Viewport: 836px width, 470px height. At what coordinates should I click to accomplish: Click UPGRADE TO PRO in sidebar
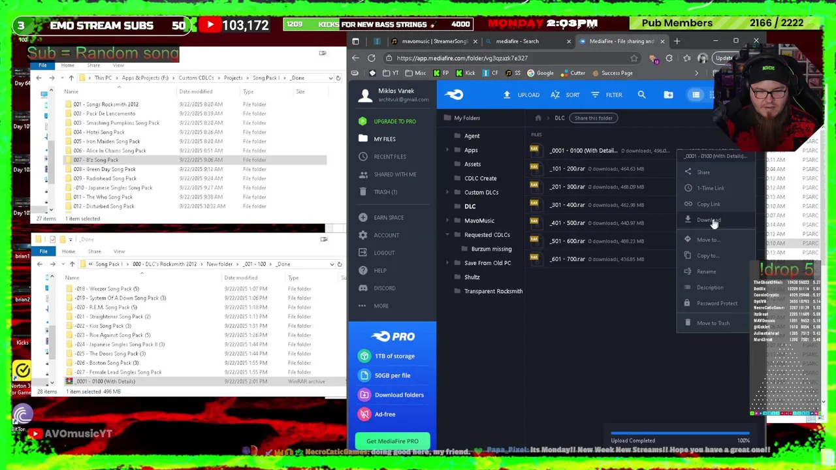[389, 121]
